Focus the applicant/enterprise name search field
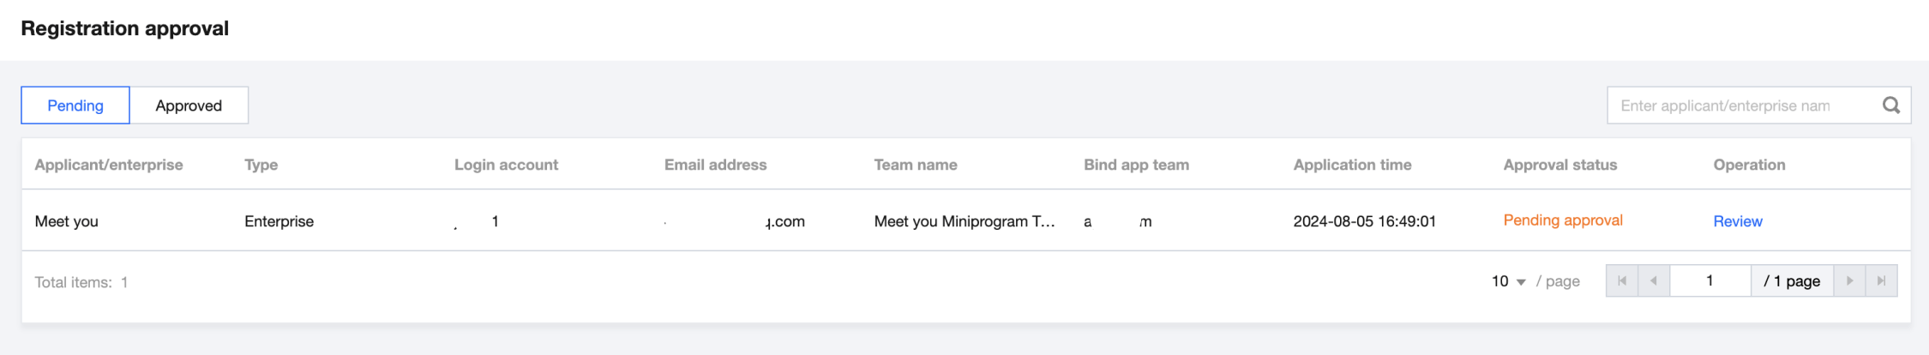This screenshot has width=1929, height=355. 1740,105
